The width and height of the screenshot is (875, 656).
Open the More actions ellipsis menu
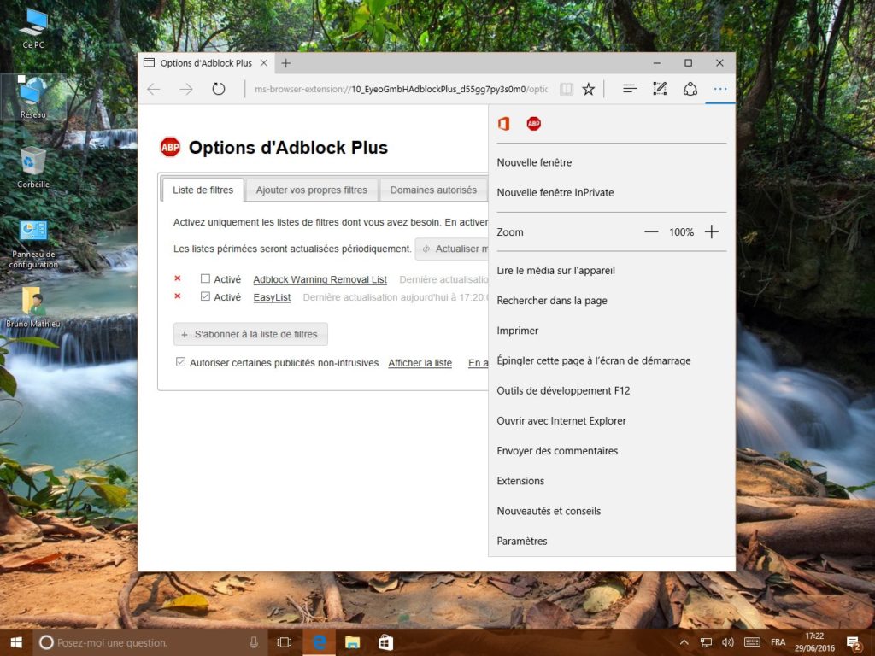coord(719,89)
